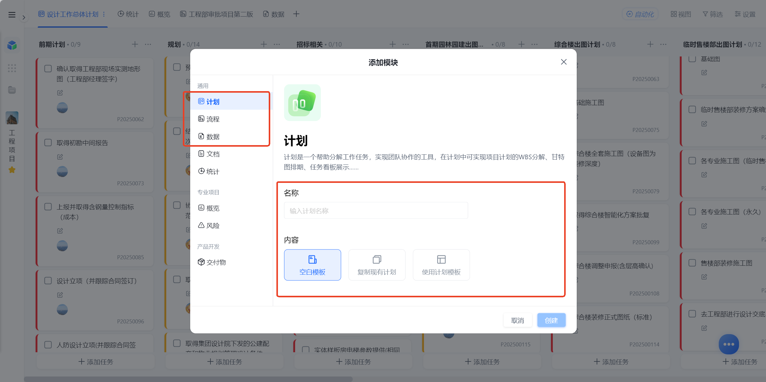Check the 取得初勘中间报告 task checkbox

(x=48, y=143)
